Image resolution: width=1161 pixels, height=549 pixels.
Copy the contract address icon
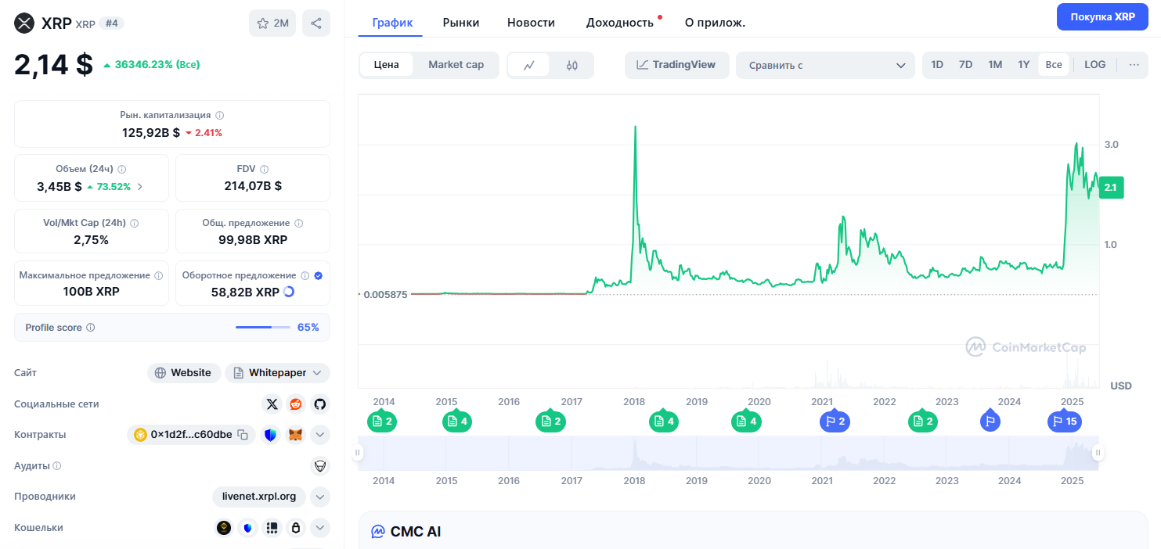[243, 435]
